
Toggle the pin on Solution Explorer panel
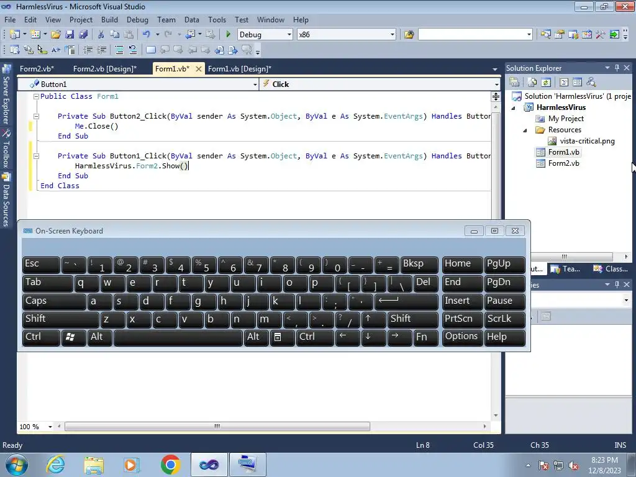[x=617, y=68]
